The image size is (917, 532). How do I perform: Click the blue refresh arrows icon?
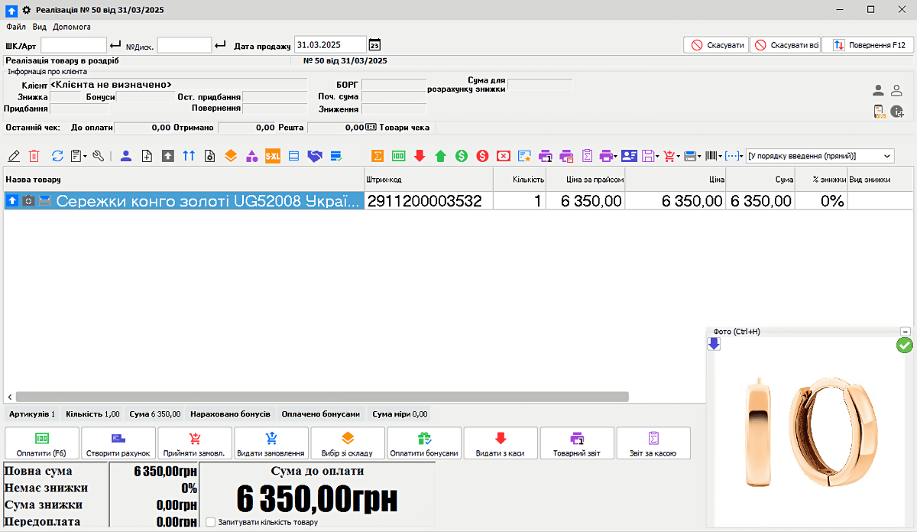[57, 156]
